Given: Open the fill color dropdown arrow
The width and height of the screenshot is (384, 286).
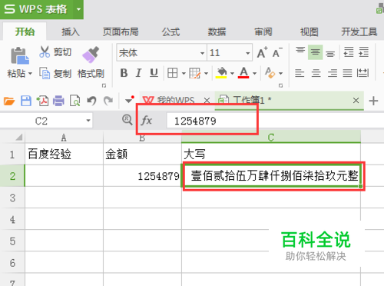Looking at the screenshot, I should pyautogui.click(x=232, y=74).
